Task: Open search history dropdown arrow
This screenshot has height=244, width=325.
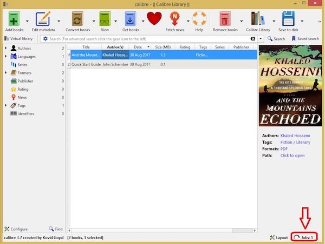Action: coord(260,39)
